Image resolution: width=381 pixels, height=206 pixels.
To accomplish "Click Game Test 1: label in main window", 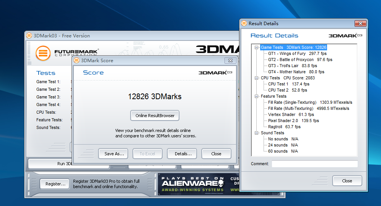I will pos(48,82).
